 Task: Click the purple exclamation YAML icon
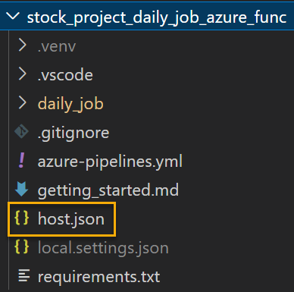(22, 160)
